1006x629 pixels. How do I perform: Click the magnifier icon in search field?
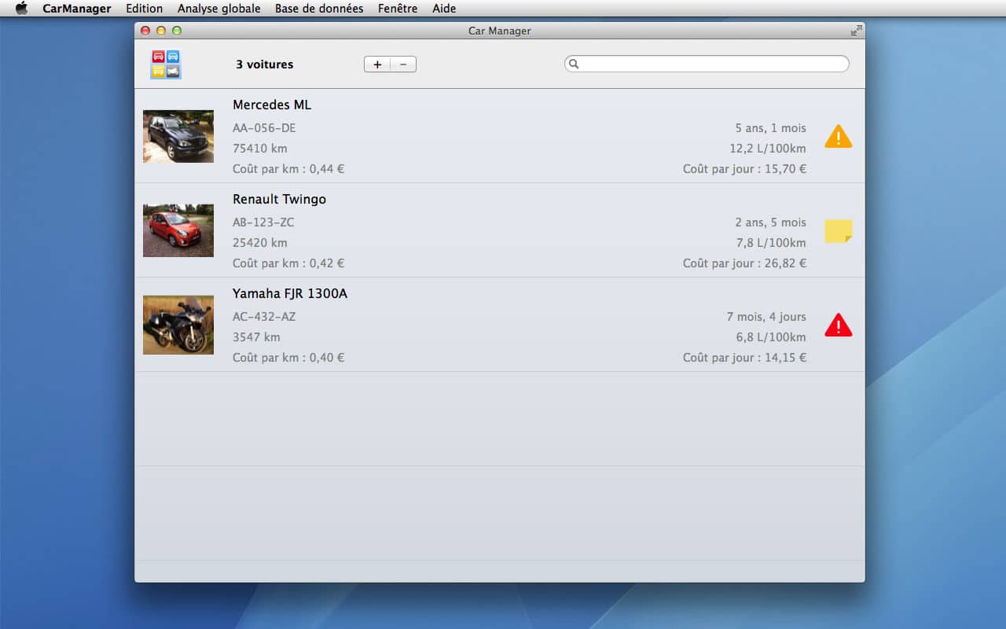pyautogui.click(x=574, y=64)
